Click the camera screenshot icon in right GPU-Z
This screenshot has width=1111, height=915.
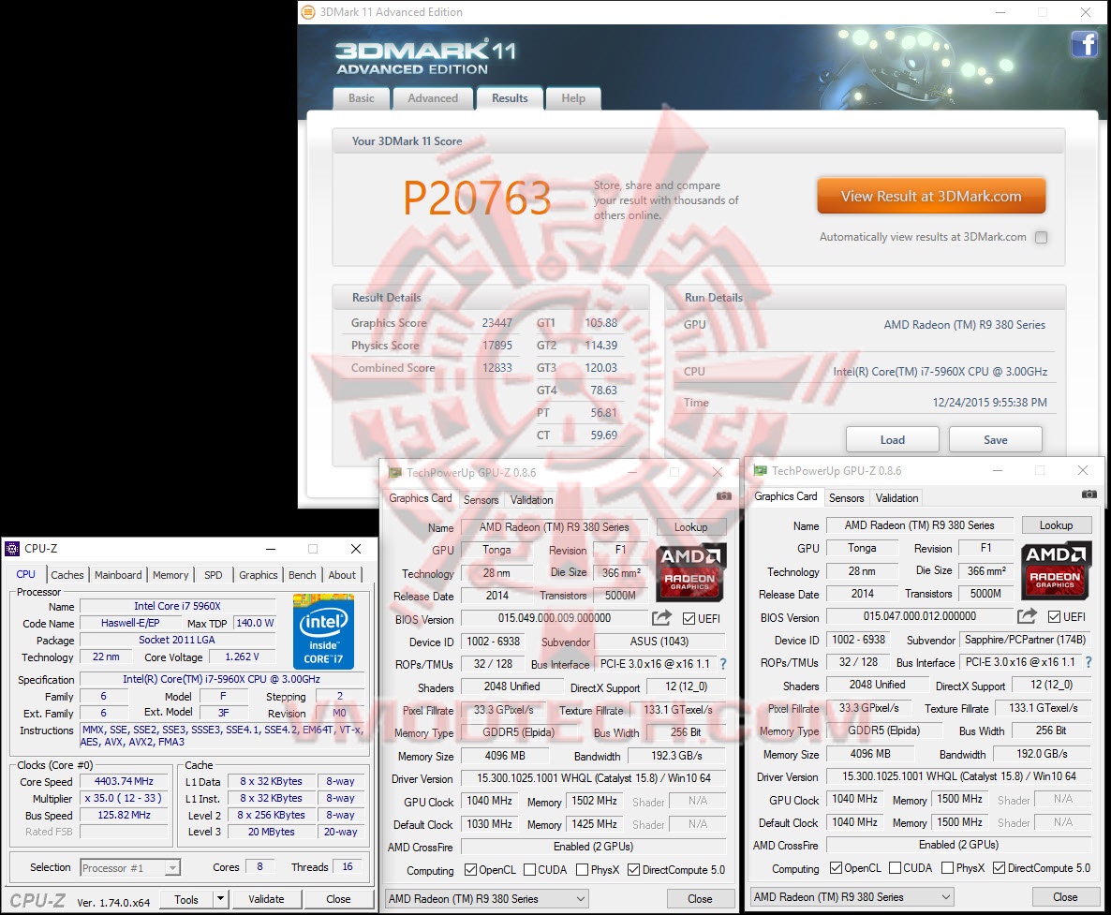pyautogui.click(x=1089, y=494)
